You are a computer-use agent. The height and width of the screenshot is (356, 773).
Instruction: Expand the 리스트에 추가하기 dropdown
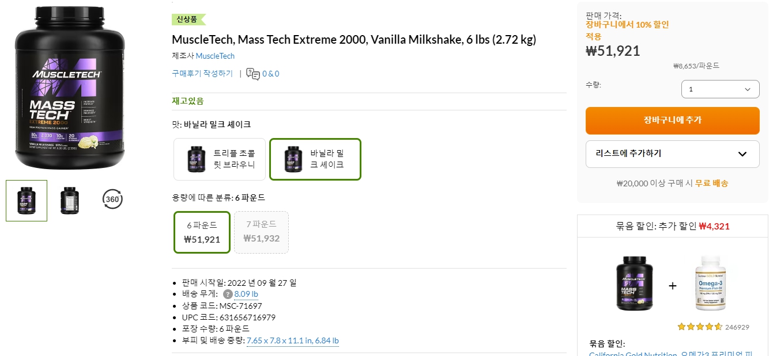(672, 154)
